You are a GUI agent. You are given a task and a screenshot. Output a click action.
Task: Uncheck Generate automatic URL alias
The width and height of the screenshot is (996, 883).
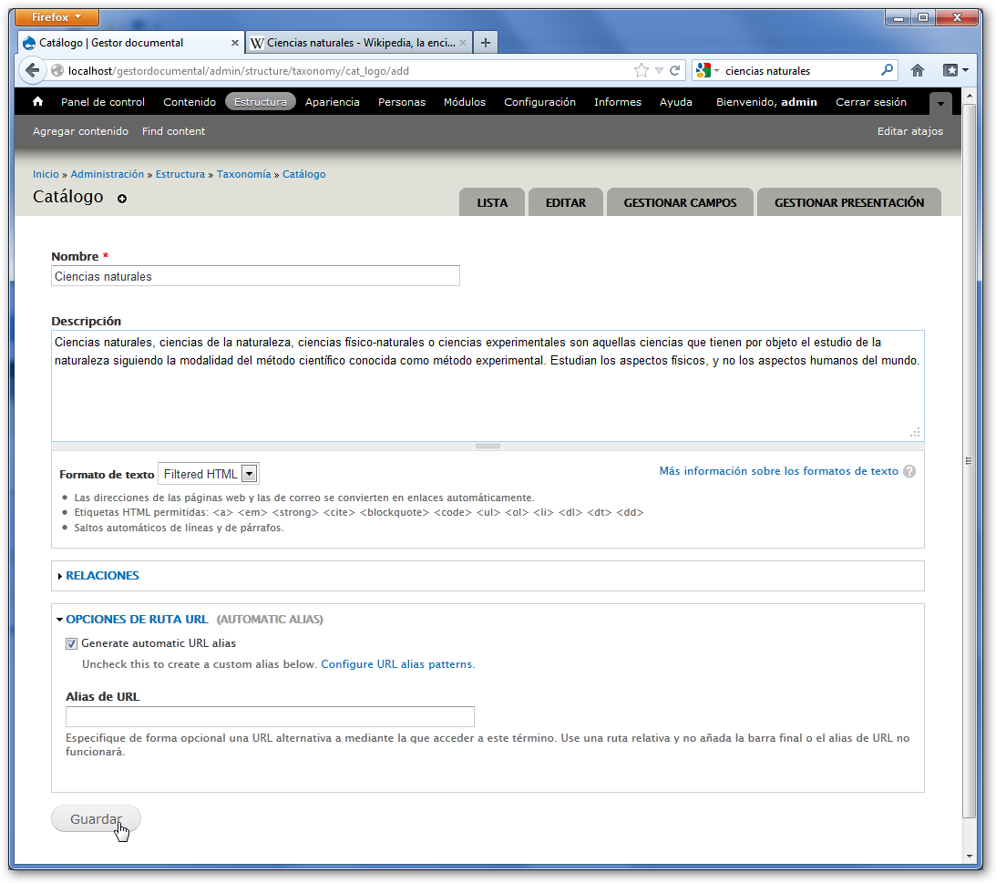[x=72, y=643]
